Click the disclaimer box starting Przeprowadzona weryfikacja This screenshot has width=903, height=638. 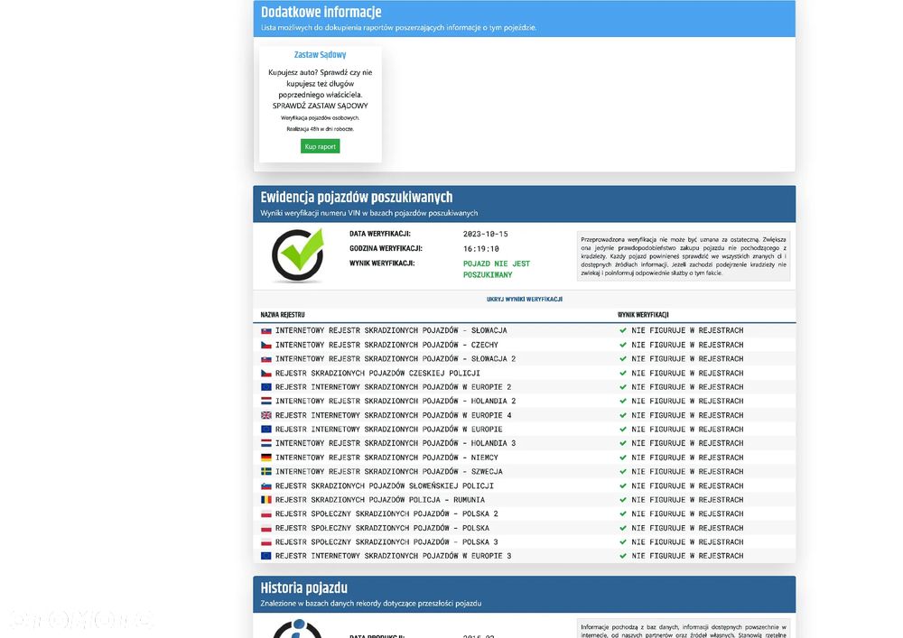[x=684, y=256]
